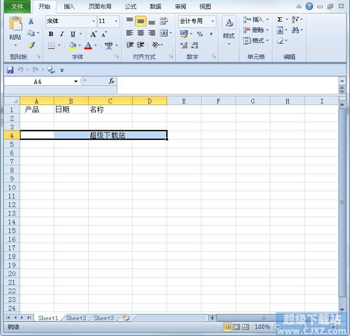The image size is (350, 336).
Task: Switch to the 页面布局 tab
Action: [x=100, y=7]
